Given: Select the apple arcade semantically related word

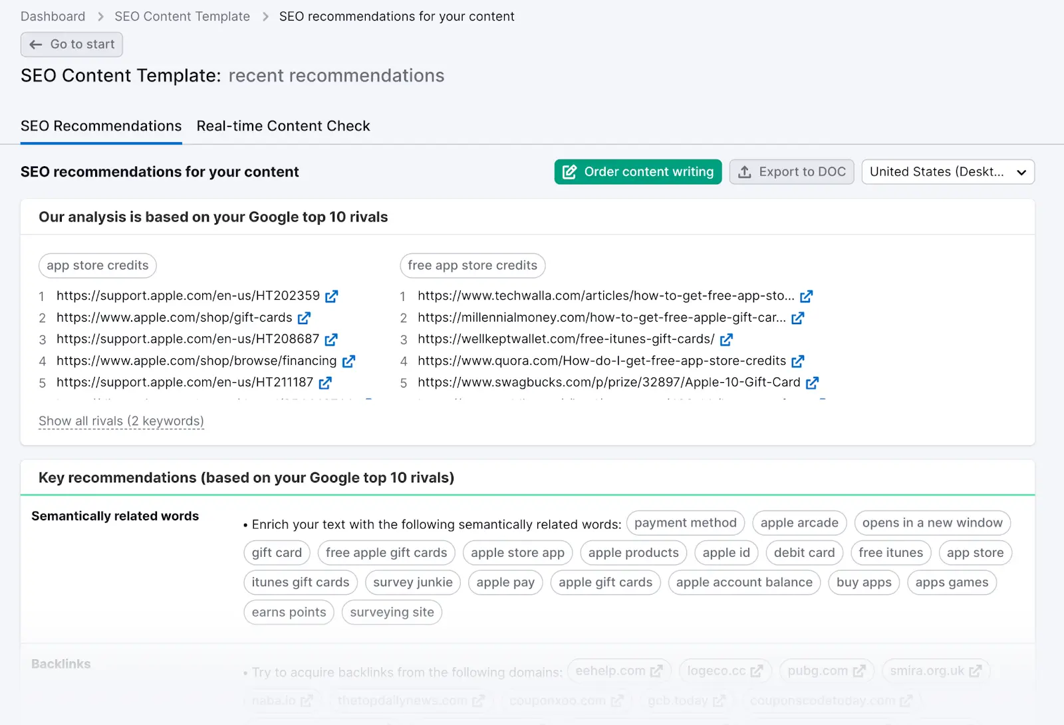Looking at the screenshot, I should pyautogui.click(x=799, y=522).
